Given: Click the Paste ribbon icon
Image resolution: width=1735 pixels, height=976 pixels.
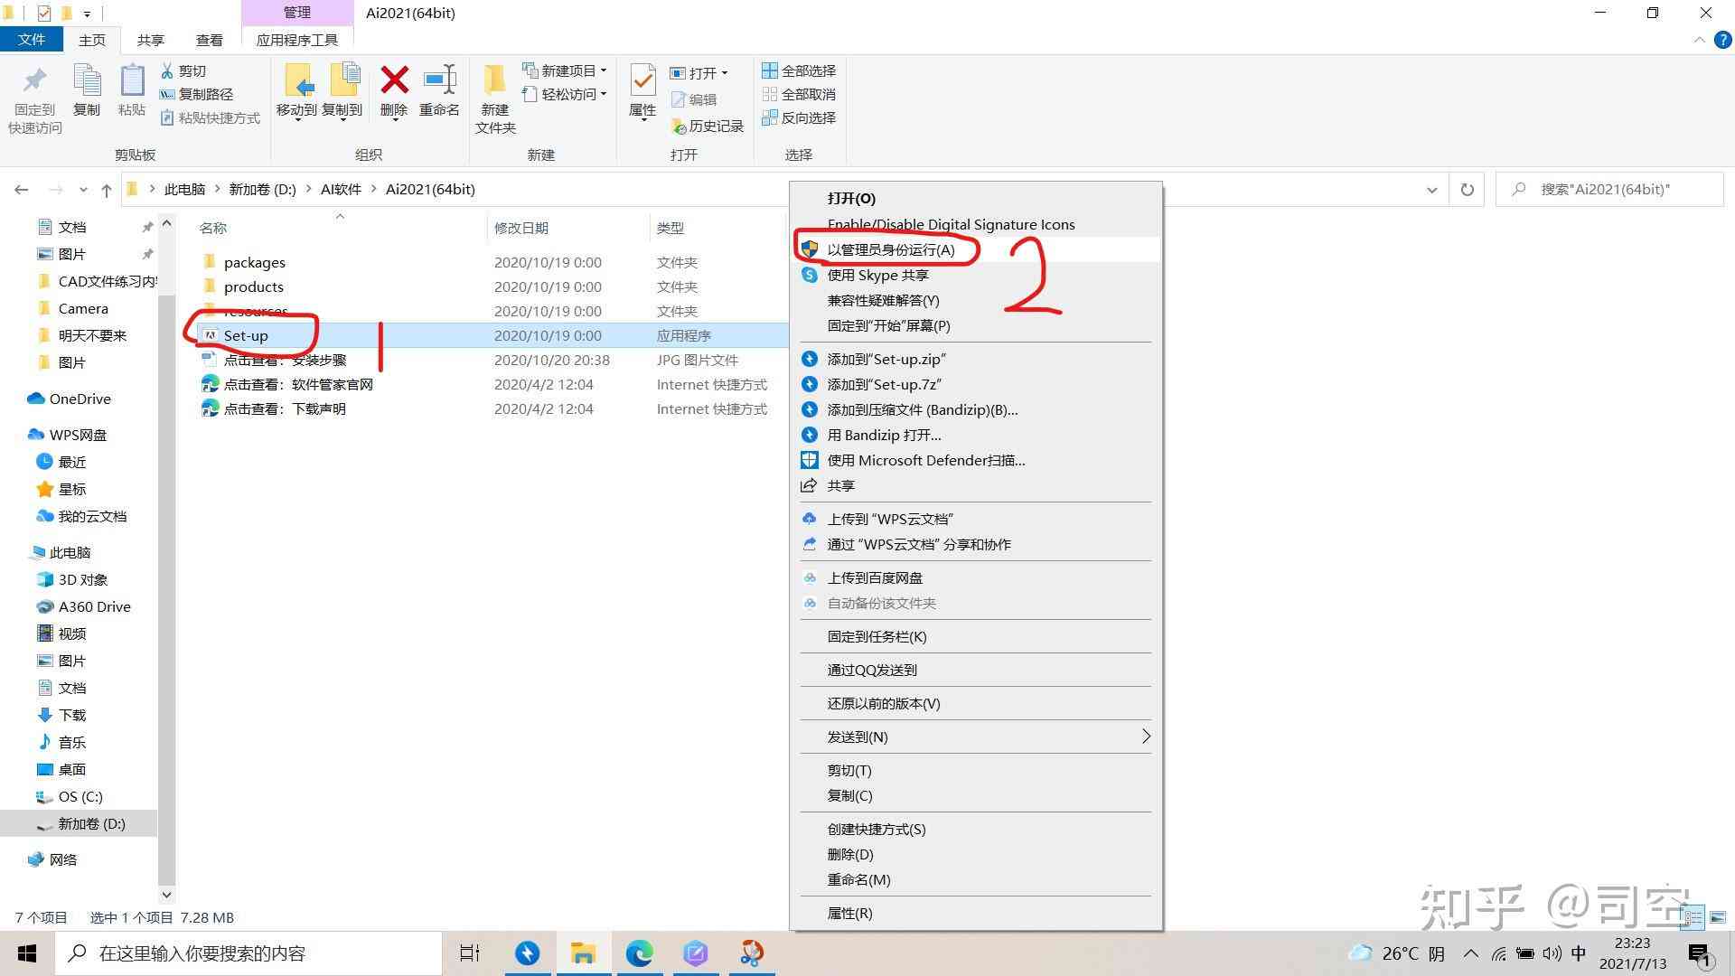Looking at the screenshot, I should click(132, 90).
